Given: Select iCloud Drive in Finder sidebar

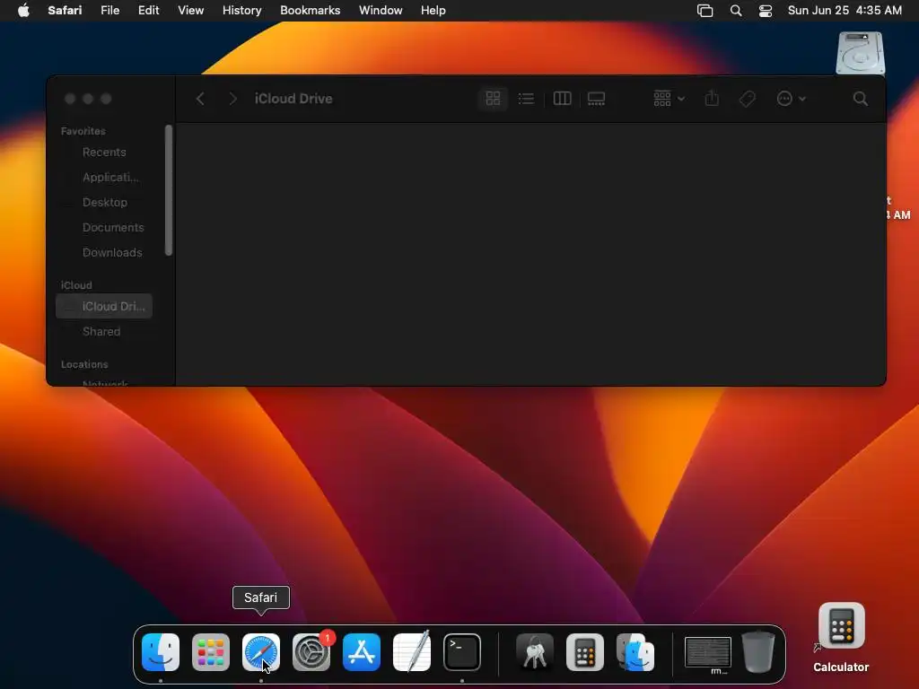Looking at the screenshot, I should click(104, 307).
